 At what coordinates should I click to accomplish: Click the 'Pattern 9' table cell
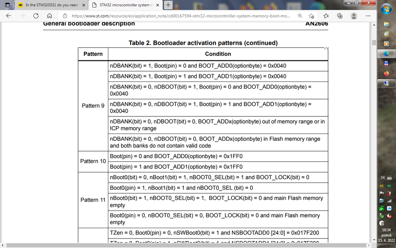(93, 106)
